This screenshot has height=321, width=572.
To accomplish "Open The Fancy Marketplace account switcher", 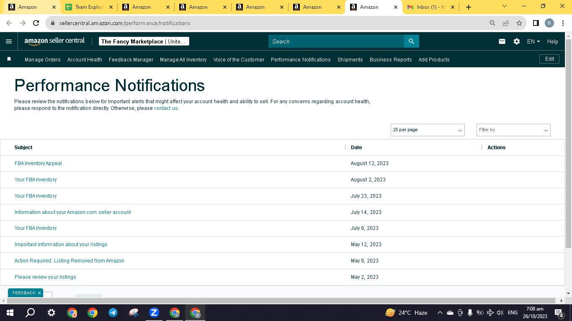I will tap(144, 41).
